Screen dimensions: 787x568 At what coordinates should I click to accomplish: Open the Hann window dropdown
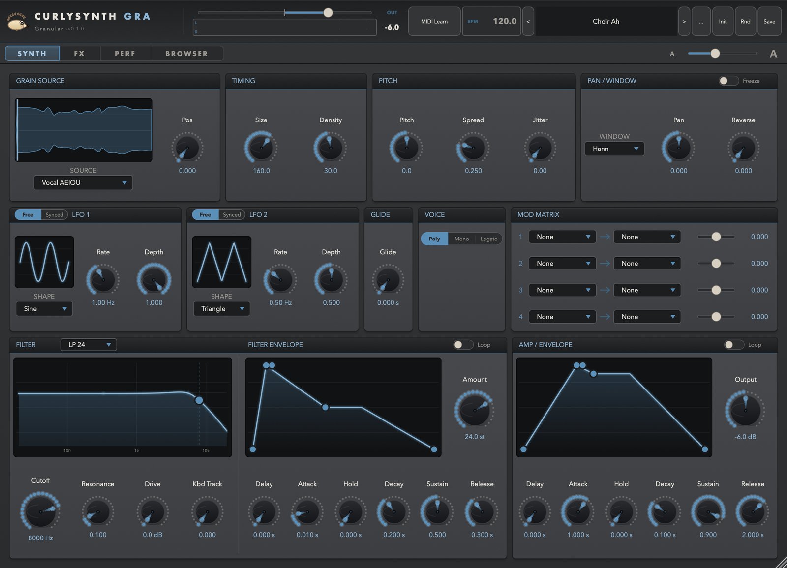point(614,149)
